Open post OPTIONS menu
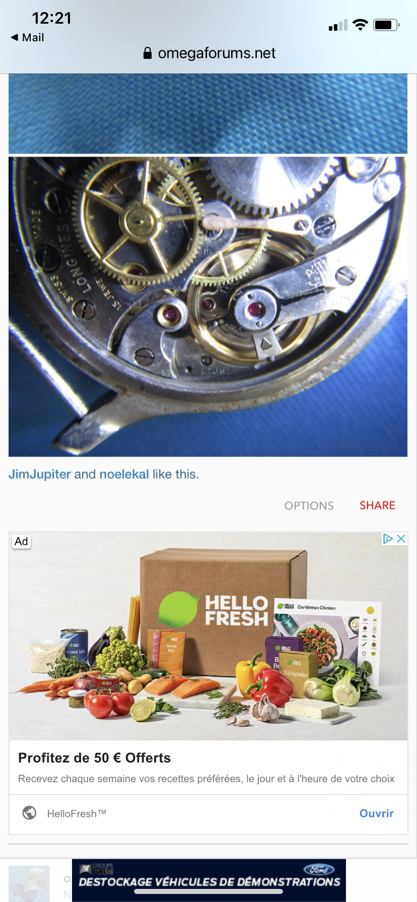This screenshot has width=417, height=902. click(x=309, y=506)
